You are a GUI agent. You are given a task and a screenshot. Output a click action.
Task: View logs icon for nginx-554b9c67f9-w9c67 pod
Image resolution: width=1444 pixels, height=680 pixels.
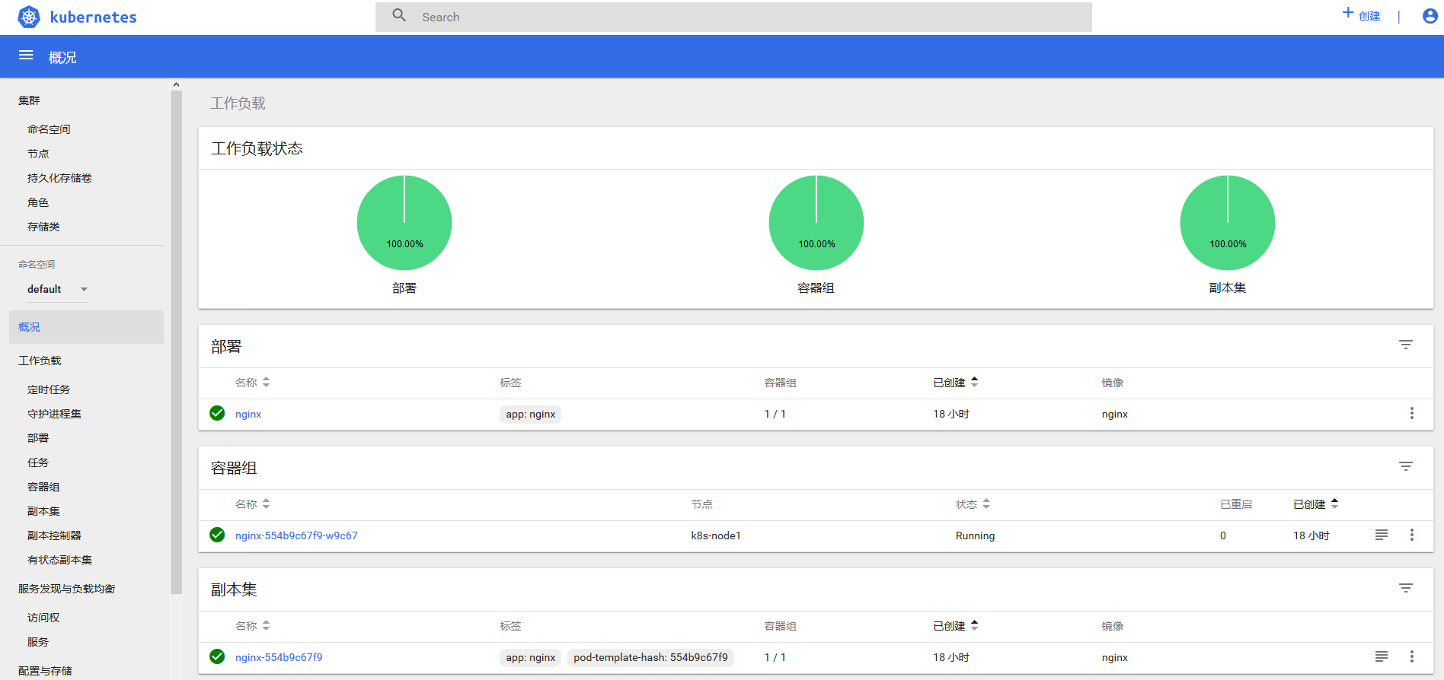[1382, 535]
